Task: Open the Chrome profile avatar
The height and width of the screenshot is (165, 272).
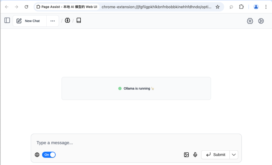Action: tap(256, 7)
